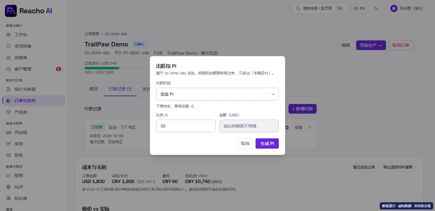Click 开始生产 button
Viewport: 435px width, 211px height.
pos(371,45)
